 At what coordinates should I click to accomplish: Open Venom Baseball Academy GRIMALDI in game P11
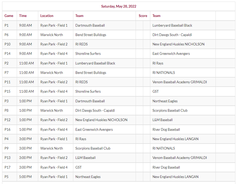point(180,82)
